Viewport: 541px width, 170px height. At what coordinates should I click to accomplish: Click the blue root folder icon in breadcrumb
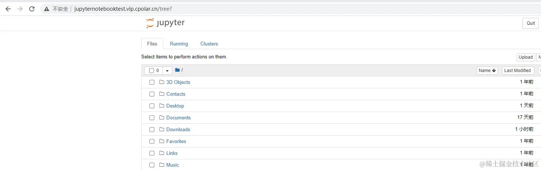pos(177,70)
